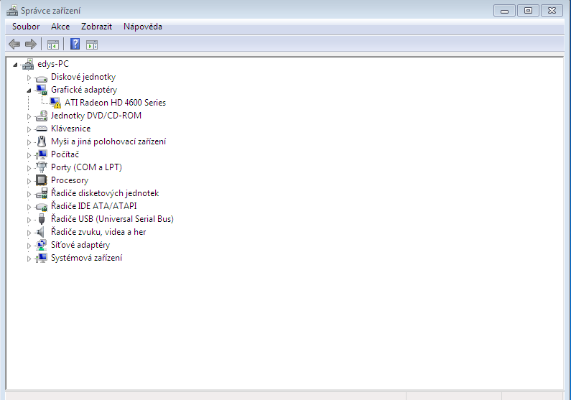The height and width of the screenshot is (400, 571).
Task: Select Síťové adaptéry label
Action: tap(80, 245)
